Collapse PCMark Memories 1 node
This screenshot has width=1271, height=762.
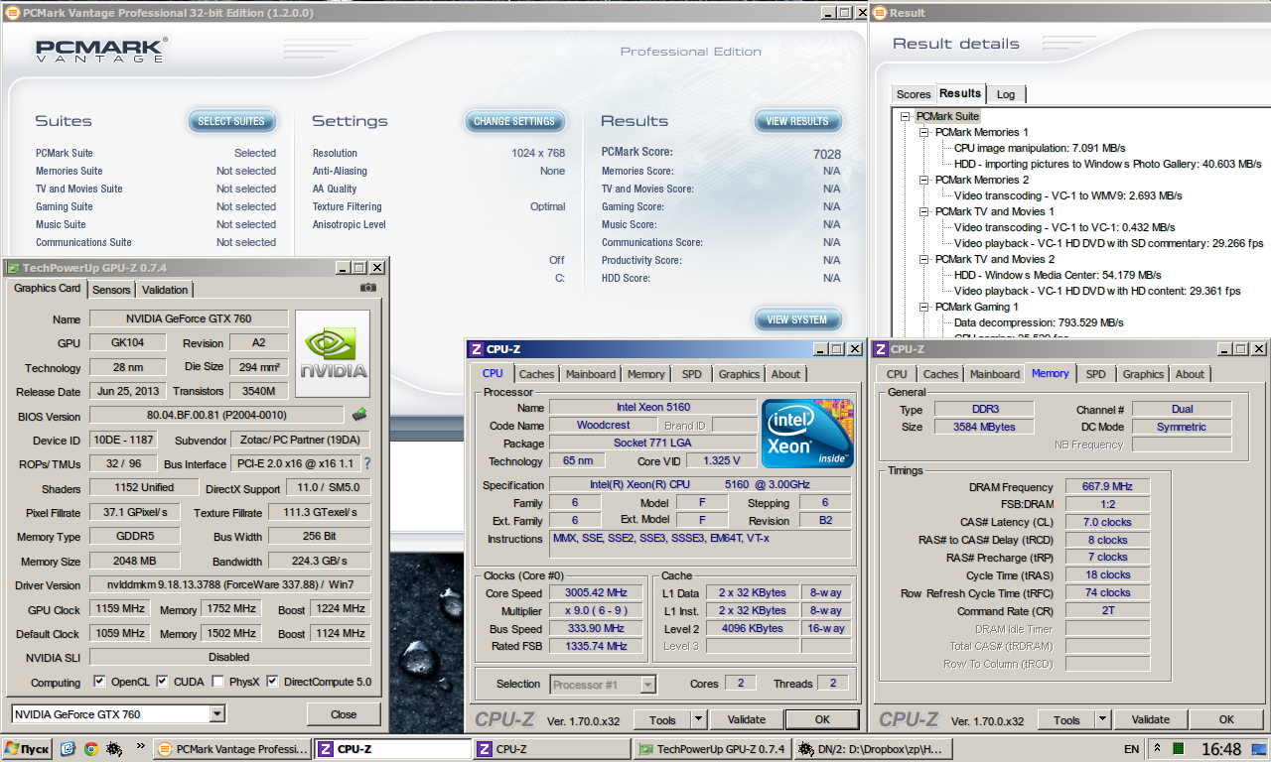pos(922,132)
